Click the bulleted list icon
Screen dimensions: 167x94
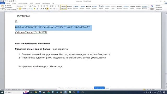coord(41,6)
